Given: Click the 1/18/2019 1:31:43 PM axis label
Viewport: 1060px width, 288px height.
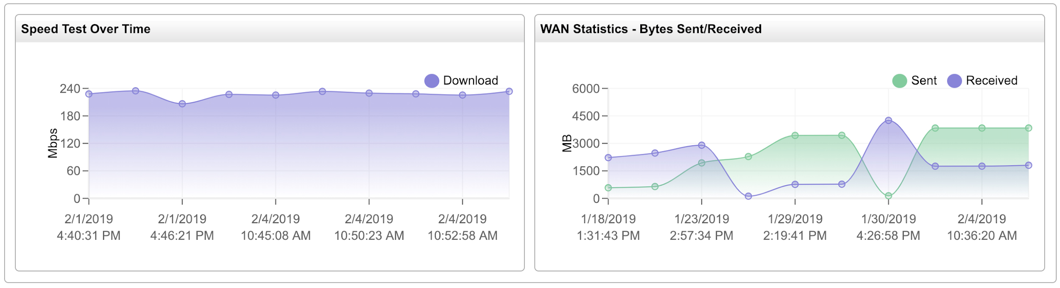Looking at the screenshot, I should point(608,227).
